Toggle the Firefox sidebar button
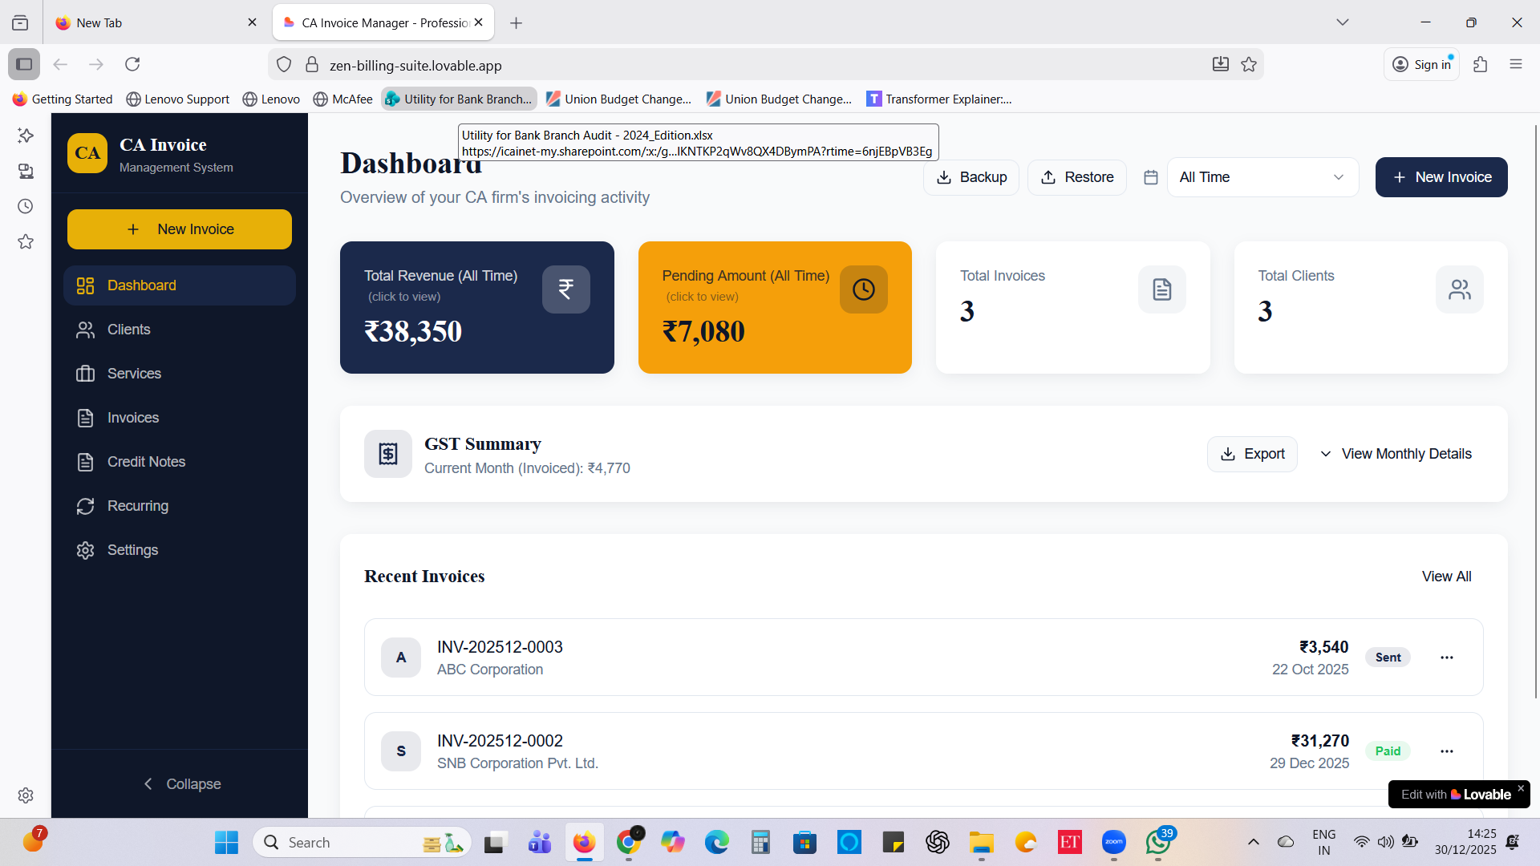The width and height of the screenshot is (1540, 866). click(24, 64)
